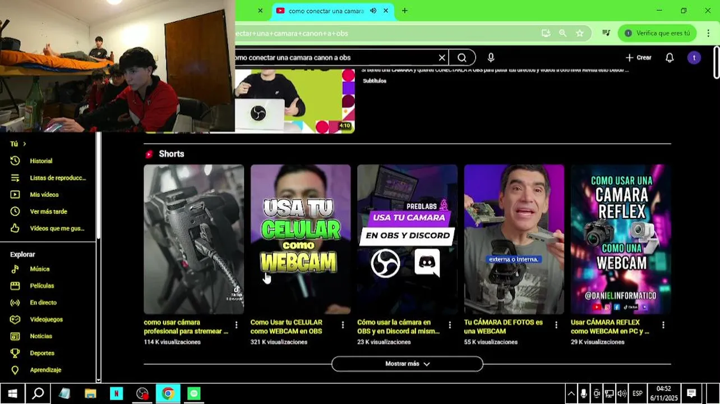Expand the Tú section chevron

click(25, 144)
